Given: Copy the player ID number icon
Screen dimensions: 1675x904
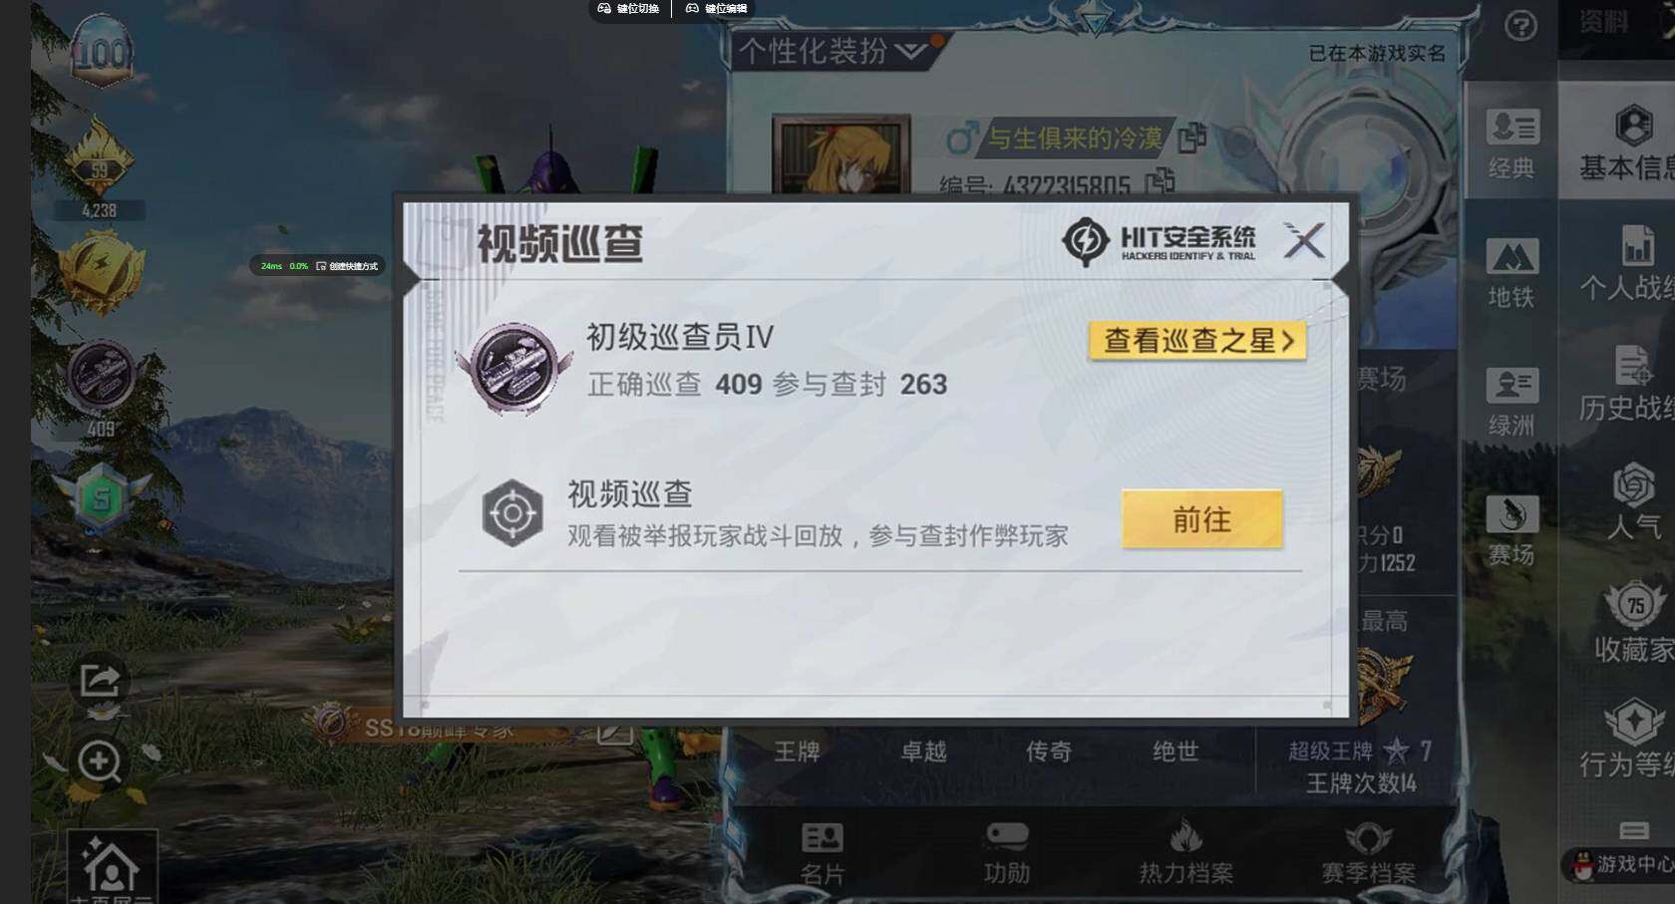Looking at the screenshot, I should (x=1160, y=181).
